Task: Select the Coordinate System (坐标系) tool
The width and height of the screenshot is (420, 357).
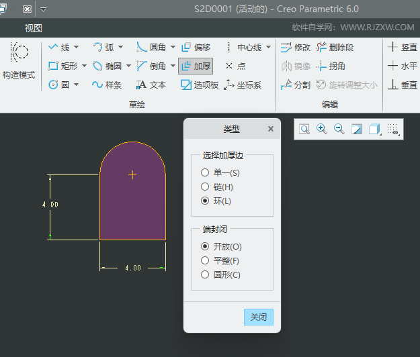Action: [243, 85]
